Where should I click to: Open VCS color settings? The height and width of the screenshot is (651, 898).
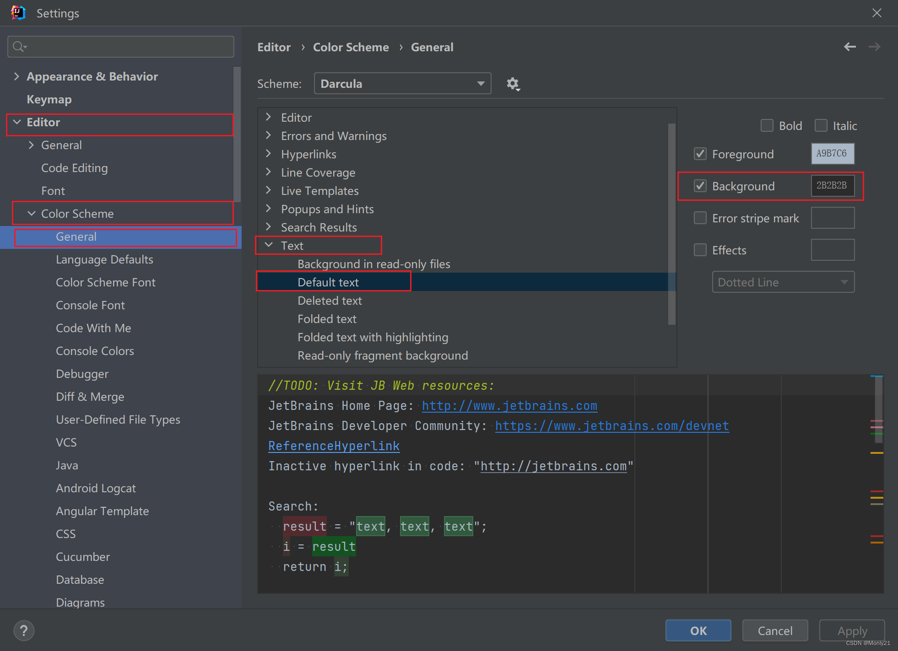point(66,442)
